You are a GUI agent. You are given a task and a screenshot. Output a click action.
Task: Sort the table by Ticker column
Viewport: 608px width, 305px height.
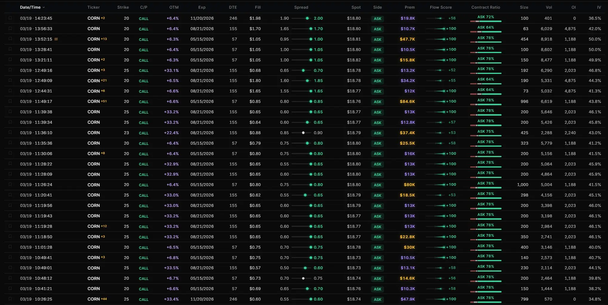click(x=93, y=7)
